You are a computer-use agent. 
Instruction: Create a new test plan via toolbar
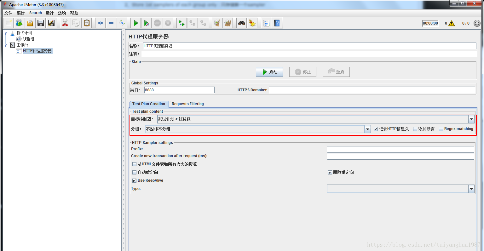(x=9, y=23)
